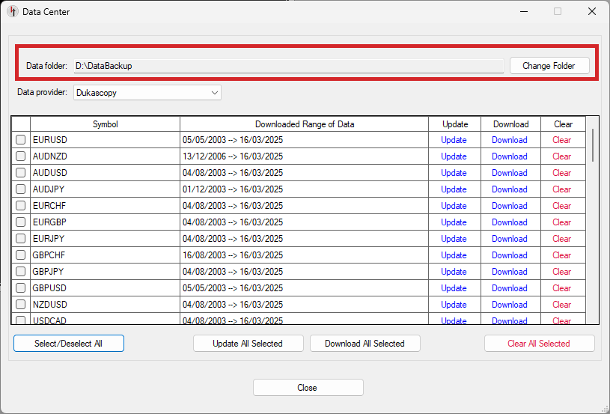
Task: Download GBPJPY data
Action: click(x=510, y=271)
